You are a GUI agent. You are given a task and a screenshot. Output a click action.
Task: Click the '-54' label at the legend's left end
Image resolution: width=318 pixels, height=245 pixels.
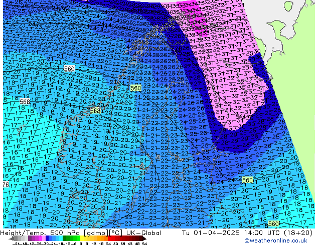coord(16,244)
